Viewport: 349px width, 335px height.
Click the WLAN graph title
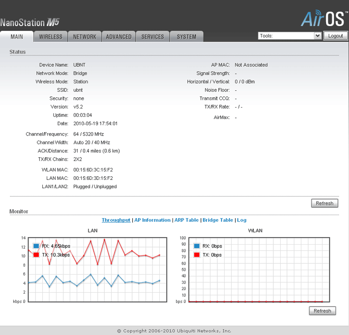(255, 230)
